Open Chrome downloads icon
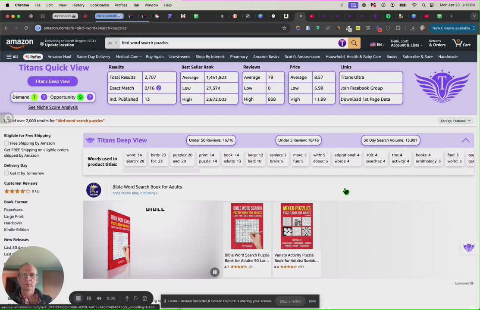The height and width of the screenshot is (310, 480). click(x=413, y=28)
